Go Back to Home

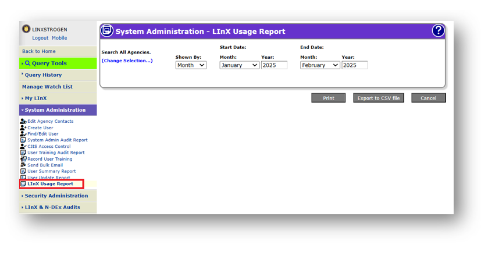(58, 51)
